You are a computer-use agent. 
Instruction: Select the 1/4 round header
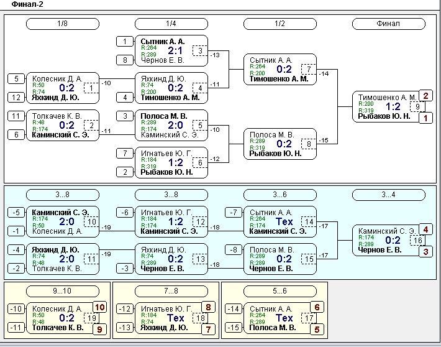pos(171,24)
